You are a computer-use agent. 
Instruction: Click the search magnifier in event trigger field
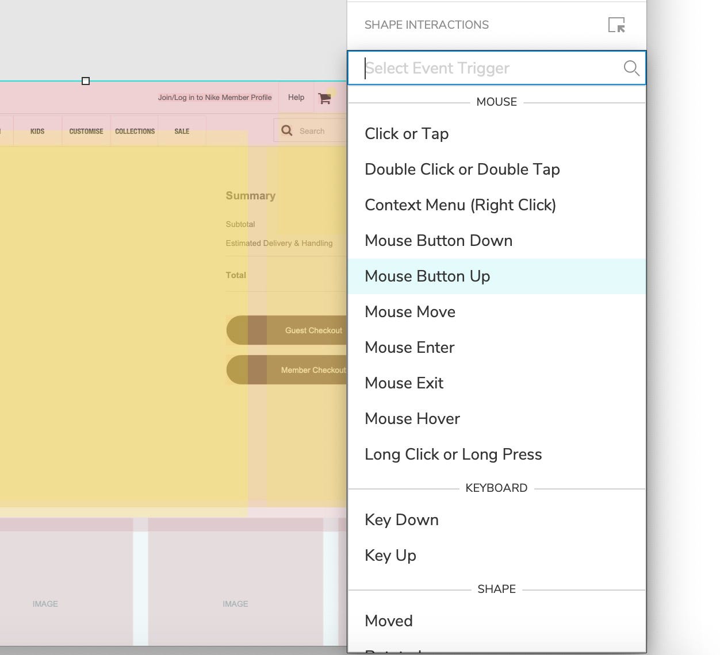click(631, 68)
